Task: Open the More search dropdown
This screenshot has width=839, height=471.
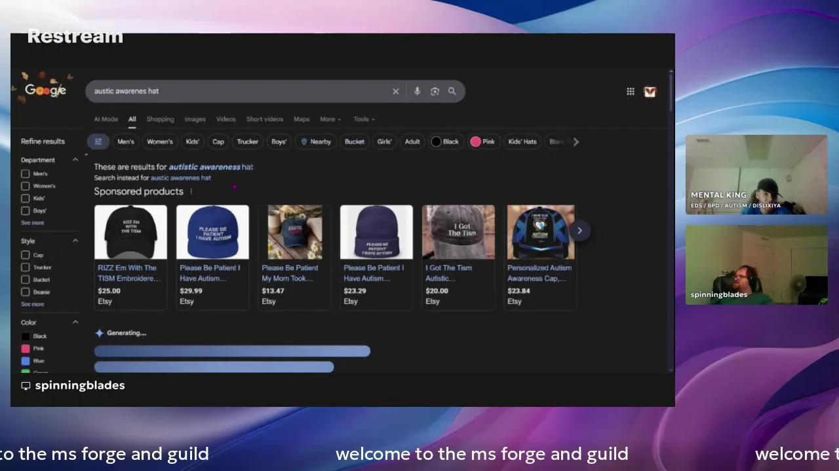Action: pyautogui.click(x=330, y=119)
